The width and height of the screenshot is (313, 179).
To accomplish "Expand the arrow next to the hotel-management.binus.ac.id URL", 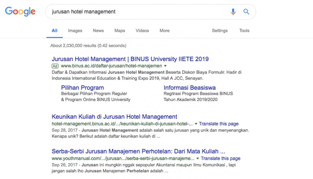I will coord(196,124).
